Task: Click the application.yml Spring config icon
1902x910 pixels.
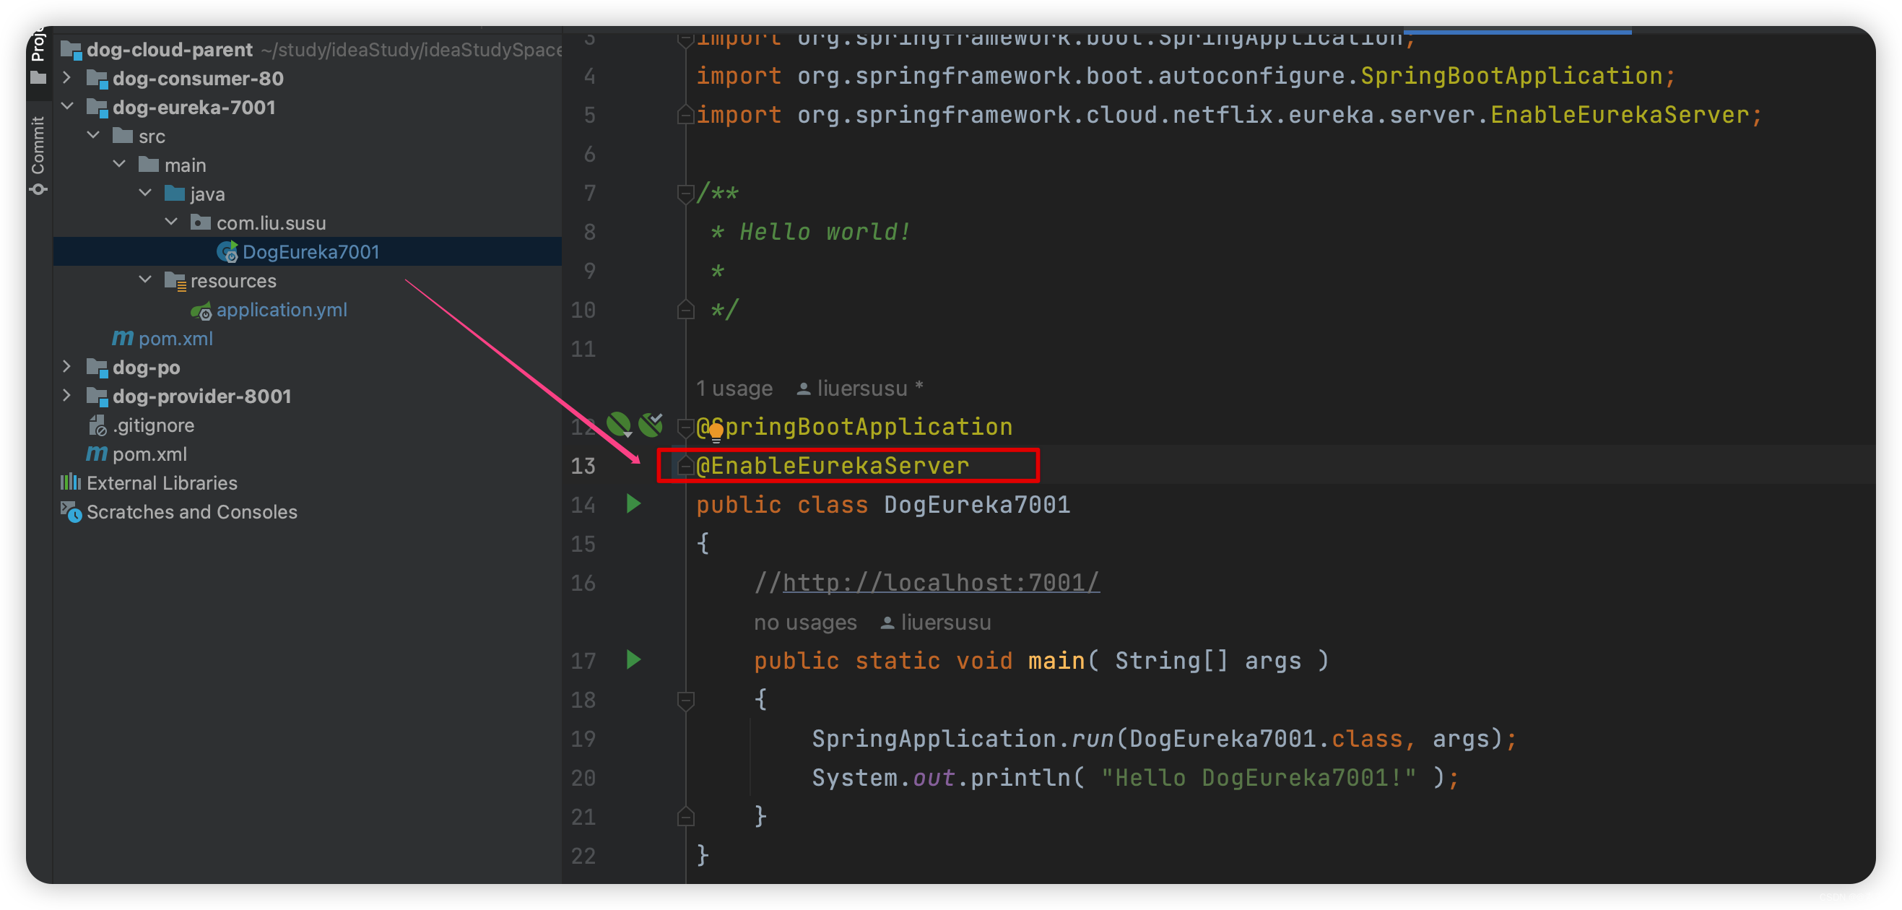Action: pyautogui.click(x=201, y=311)
